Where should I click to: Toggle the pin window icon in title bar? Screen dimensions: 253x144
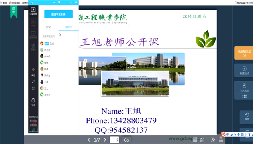click(59, 2)
